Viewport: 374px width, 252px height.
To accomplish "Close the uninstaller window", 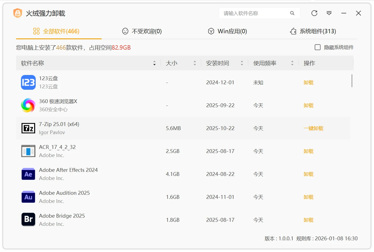I will [359, 13].
